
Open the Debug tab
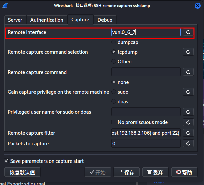pyautogui.click(x=105, y=20)
